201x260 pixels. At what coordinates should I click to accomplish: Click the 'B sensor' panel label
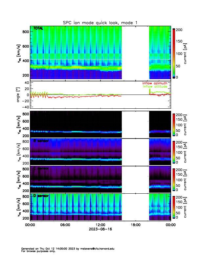pyautogui.click(x=41, y=141)
